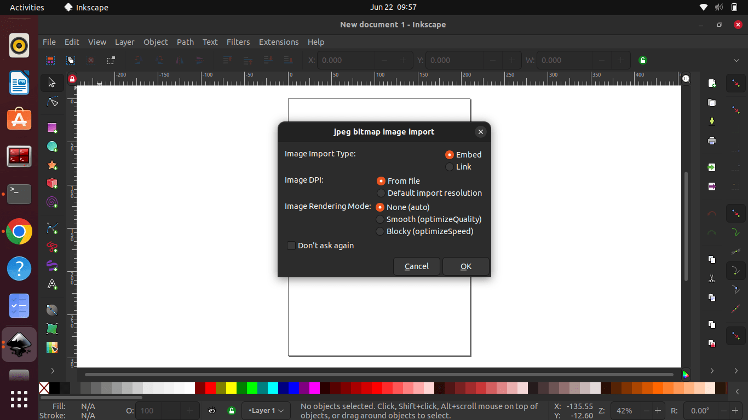The image size is (748, 420).
Task: Select the Node editing tool
Action: (x=52, y=102)
